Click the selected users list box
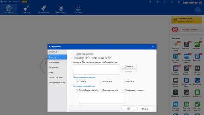This screenshot has width=204, height=115. [102, 98]
